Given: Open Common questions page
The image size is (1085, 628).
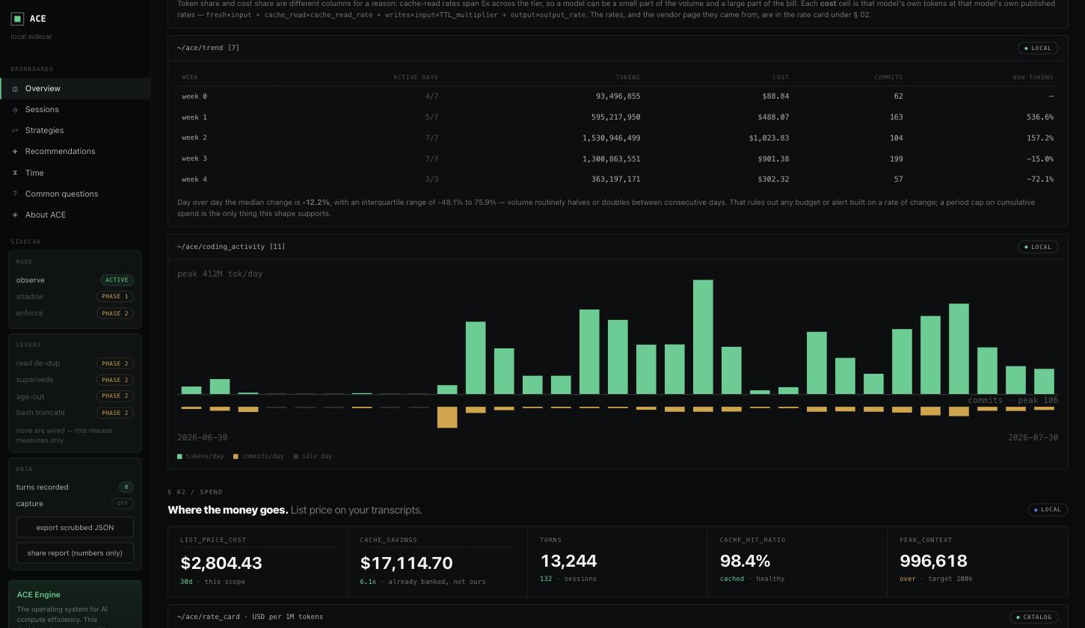Looking at the screenshot, I should point(75,194).
